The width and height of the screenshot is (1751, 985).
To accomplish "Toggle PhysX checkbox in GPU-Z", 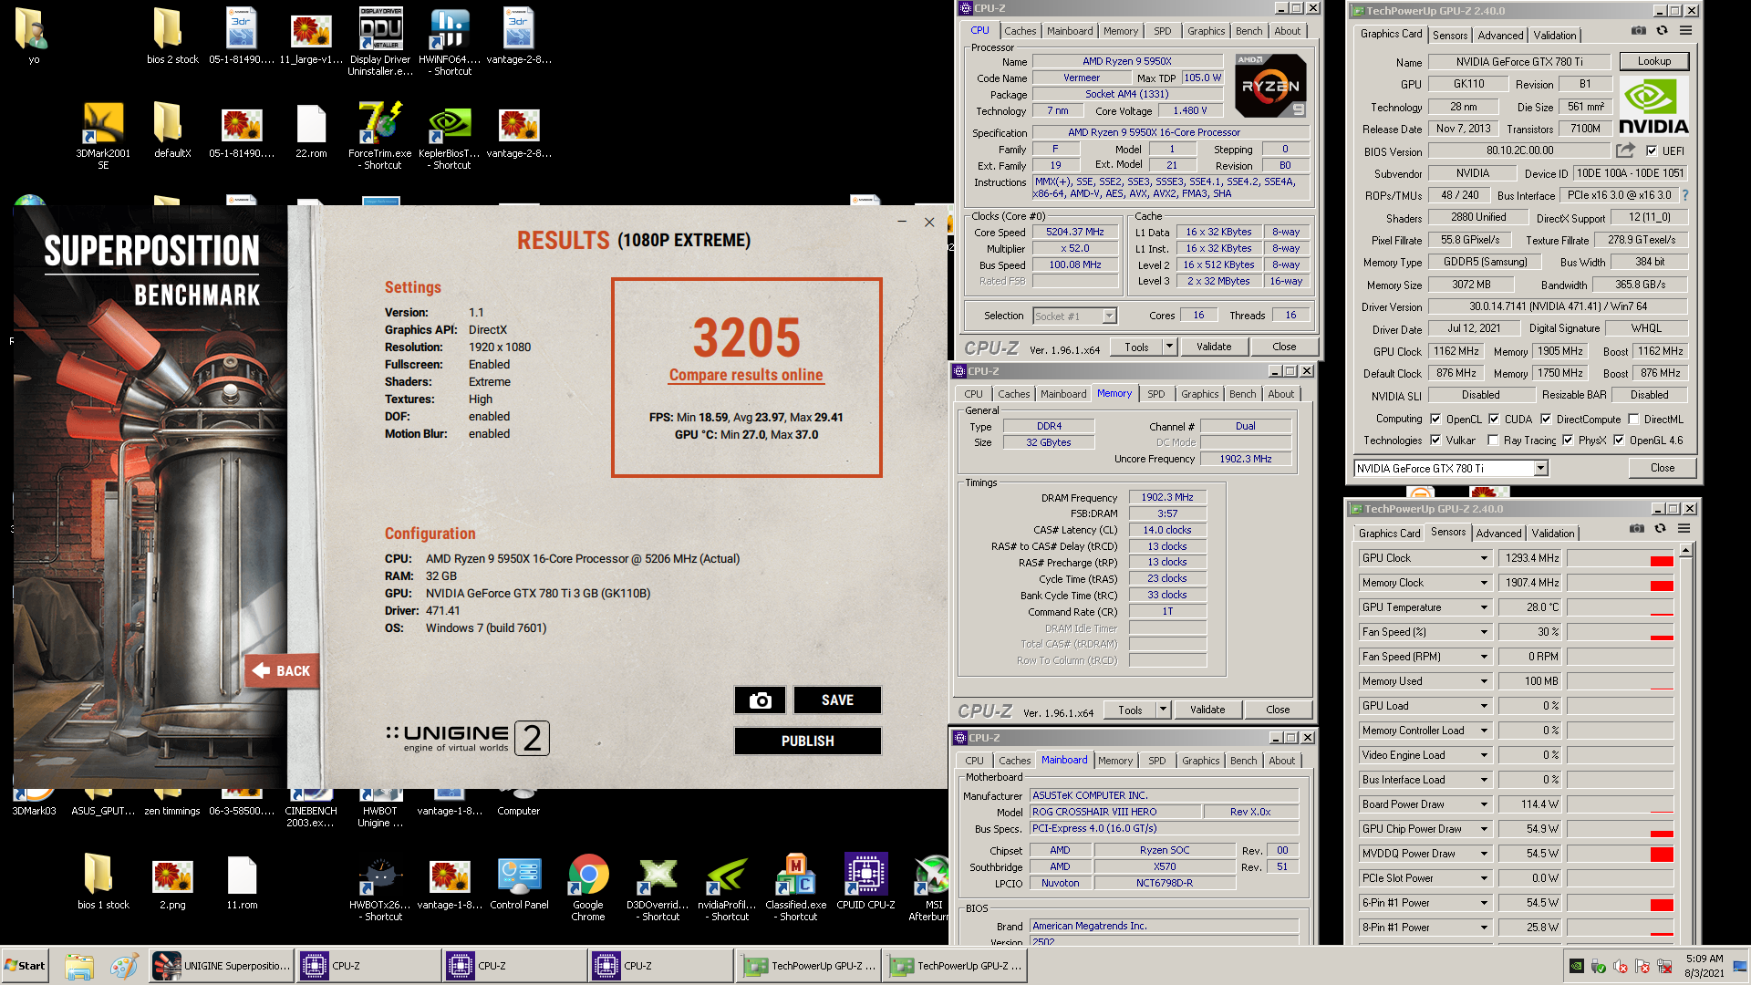I will coord(1568,441).
